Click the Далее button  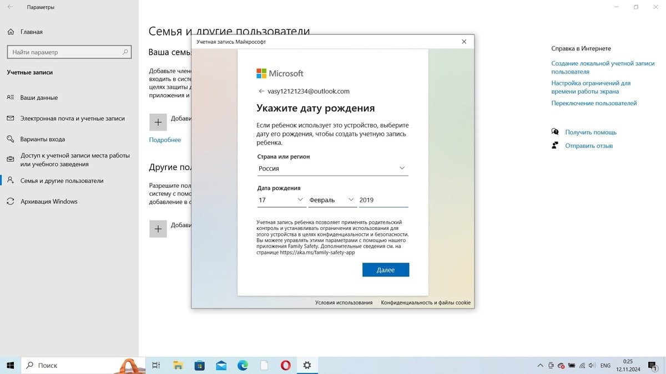[x=386, y=270]
